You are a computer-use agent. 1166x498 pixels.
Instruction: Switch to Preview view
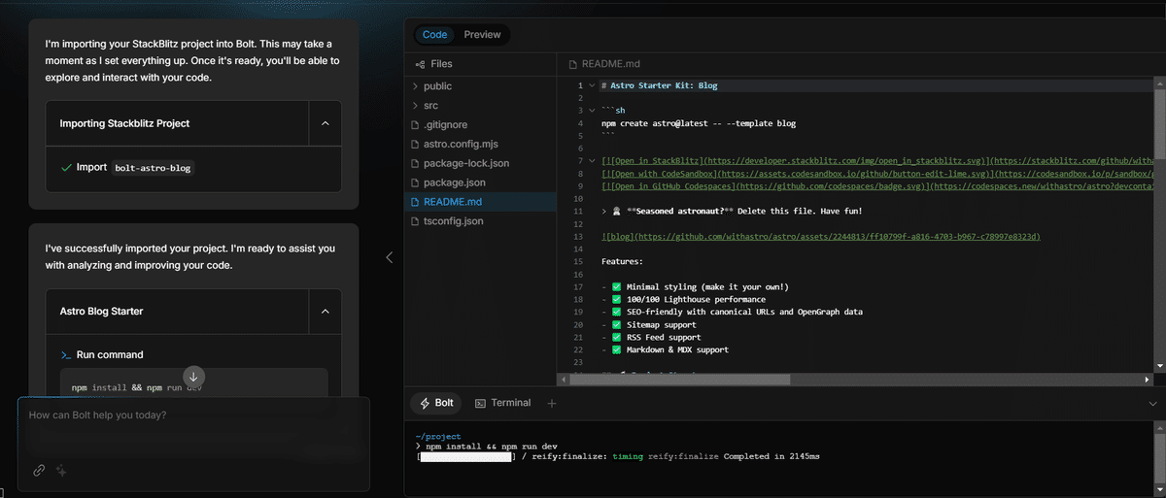[x=482, y=35]
